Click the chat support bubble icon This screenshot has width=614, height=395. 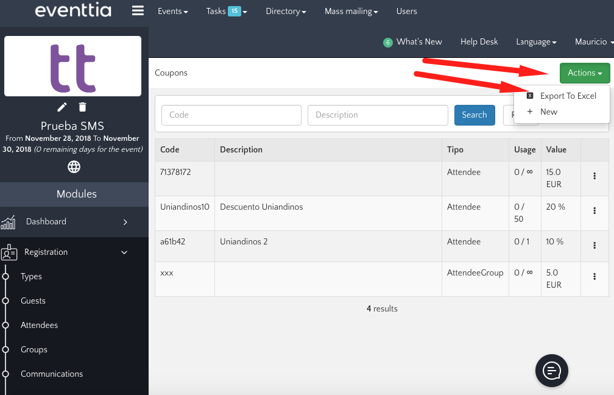coord(551,370)
